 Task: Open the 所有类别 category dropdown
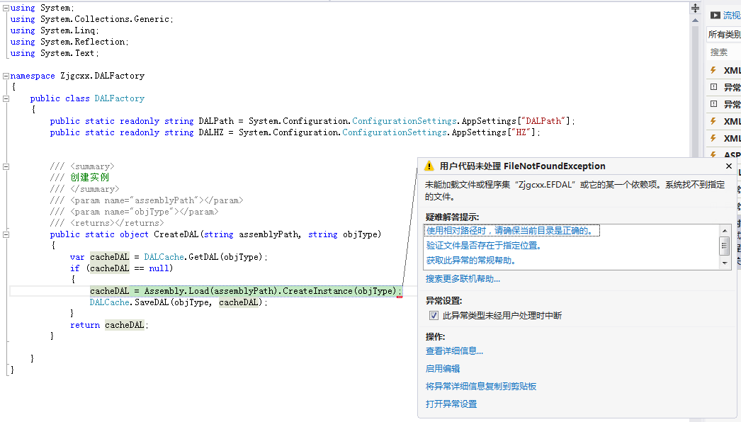point(723,34)
